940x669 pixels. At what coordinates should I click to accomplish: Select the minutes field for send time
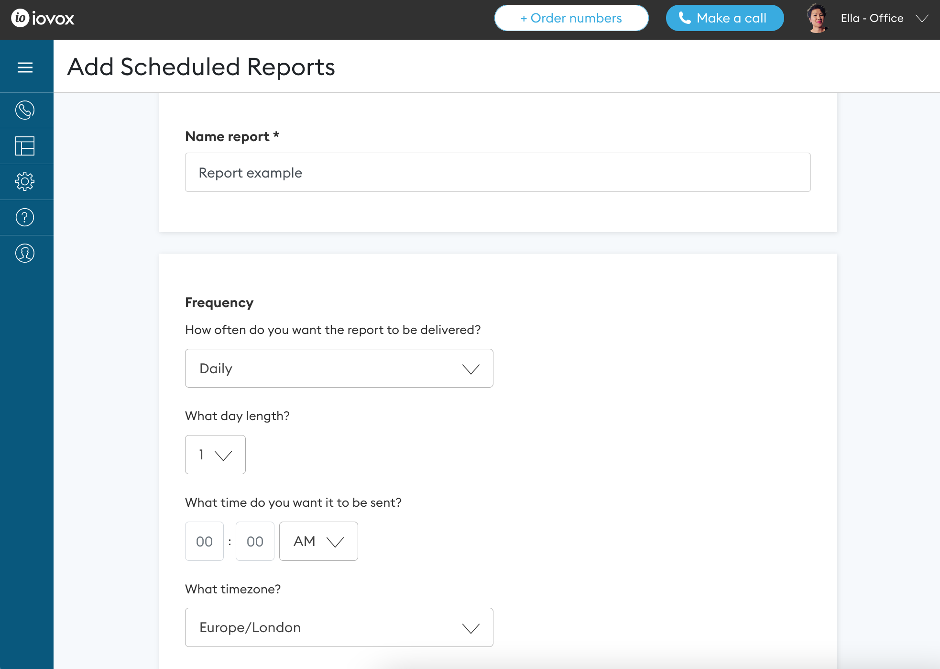coord(254,541)
